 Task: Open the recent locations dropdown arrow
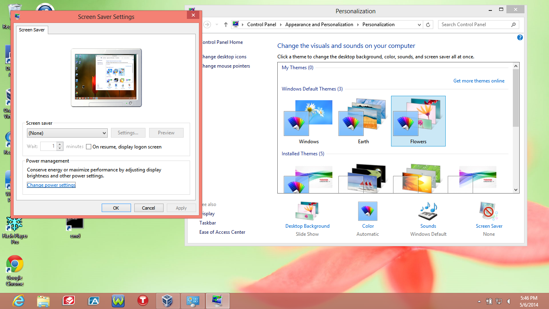[x=217, y=25]
